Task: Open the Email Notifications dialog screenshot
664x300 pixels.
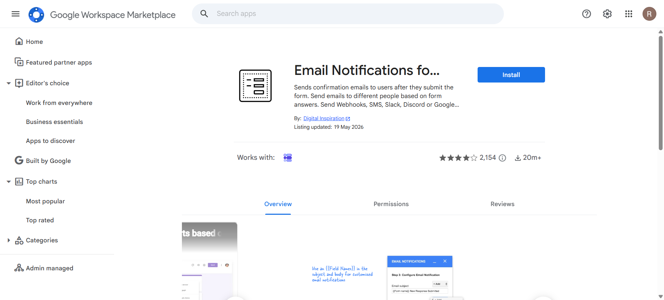Action: (420, 278)
